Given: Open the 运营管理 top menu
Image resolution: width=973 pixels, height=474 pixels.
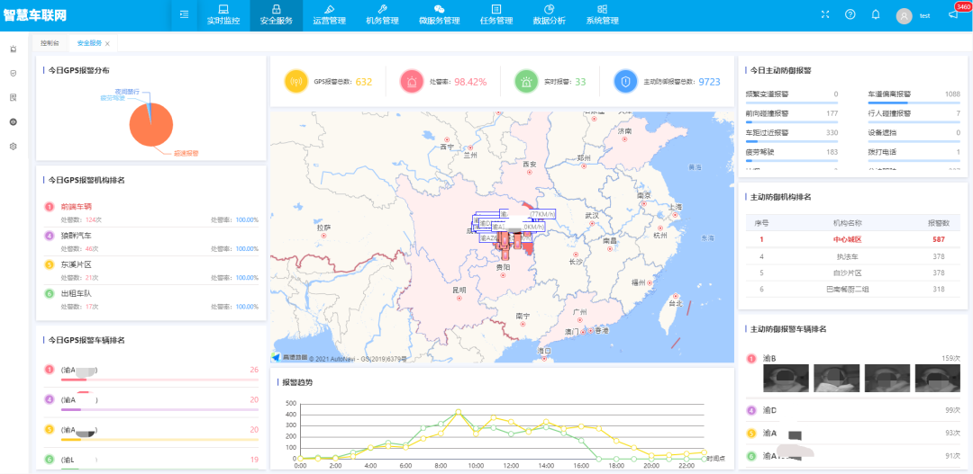Looking at the screenshot, I should [330, 15].
